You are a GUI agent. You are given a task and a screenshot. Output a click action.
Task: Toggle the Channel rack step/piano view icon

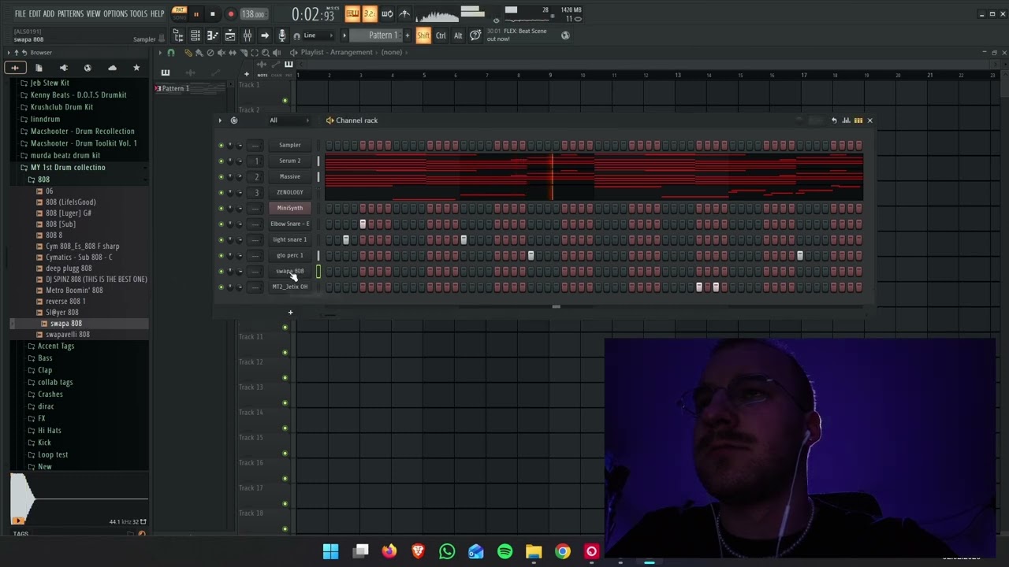point(858,120)
